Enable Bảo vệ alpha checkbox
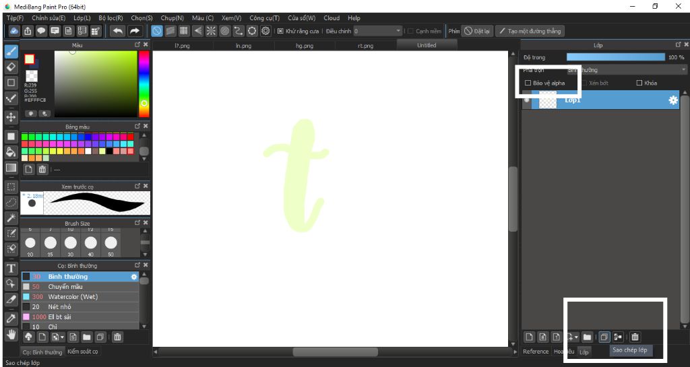The width and height of the screenshot is (690, 367). (x=528, y=83)
